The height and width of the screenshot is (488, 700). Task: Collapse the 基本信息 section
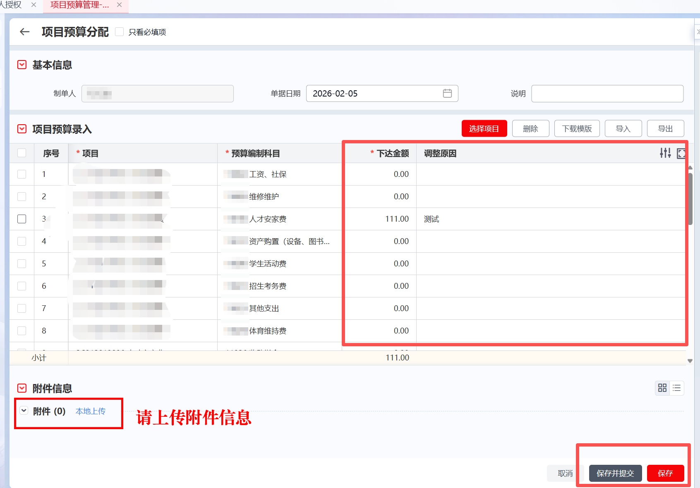pyautogui.click(x=22, y=65)
